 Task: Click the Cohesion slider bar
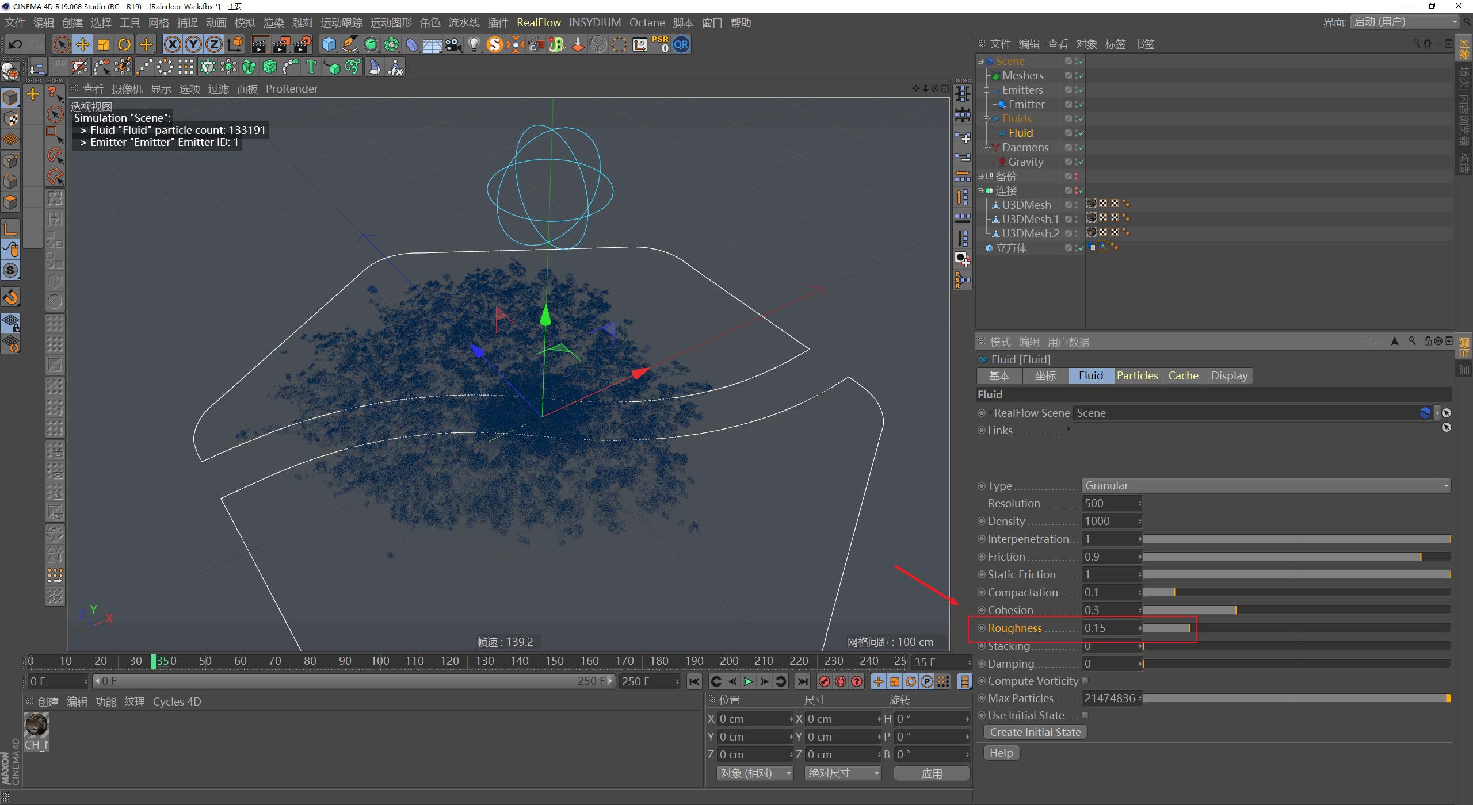(x=1295, y=610)
